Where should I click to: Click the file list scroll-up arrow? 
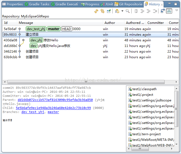click(x=176, y=89)
